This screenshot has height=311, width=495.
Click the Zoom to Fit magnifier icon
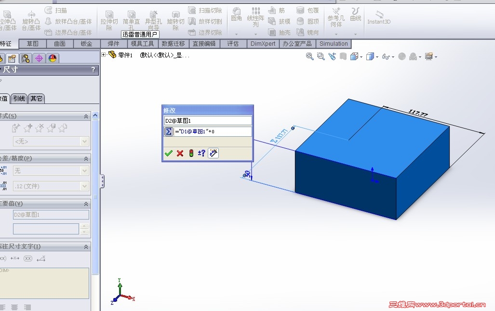310,56
